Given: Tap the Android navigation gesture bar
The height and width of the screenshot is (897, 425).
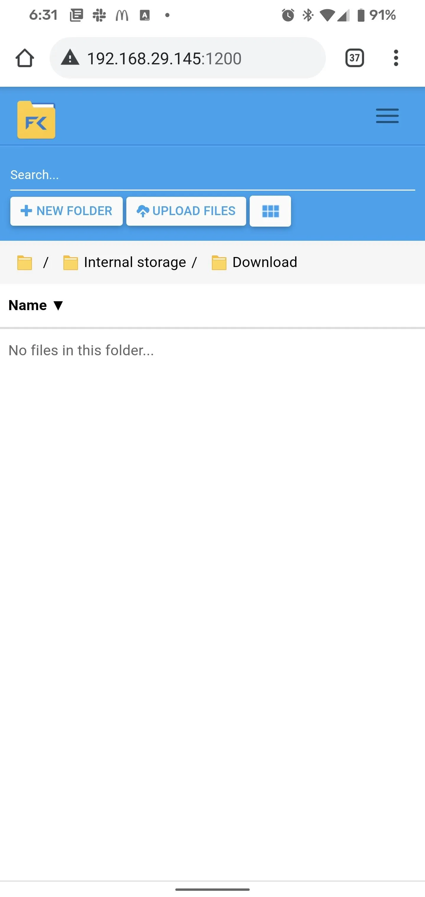Looking at the screenshot, I should click(x=212, y=889).
